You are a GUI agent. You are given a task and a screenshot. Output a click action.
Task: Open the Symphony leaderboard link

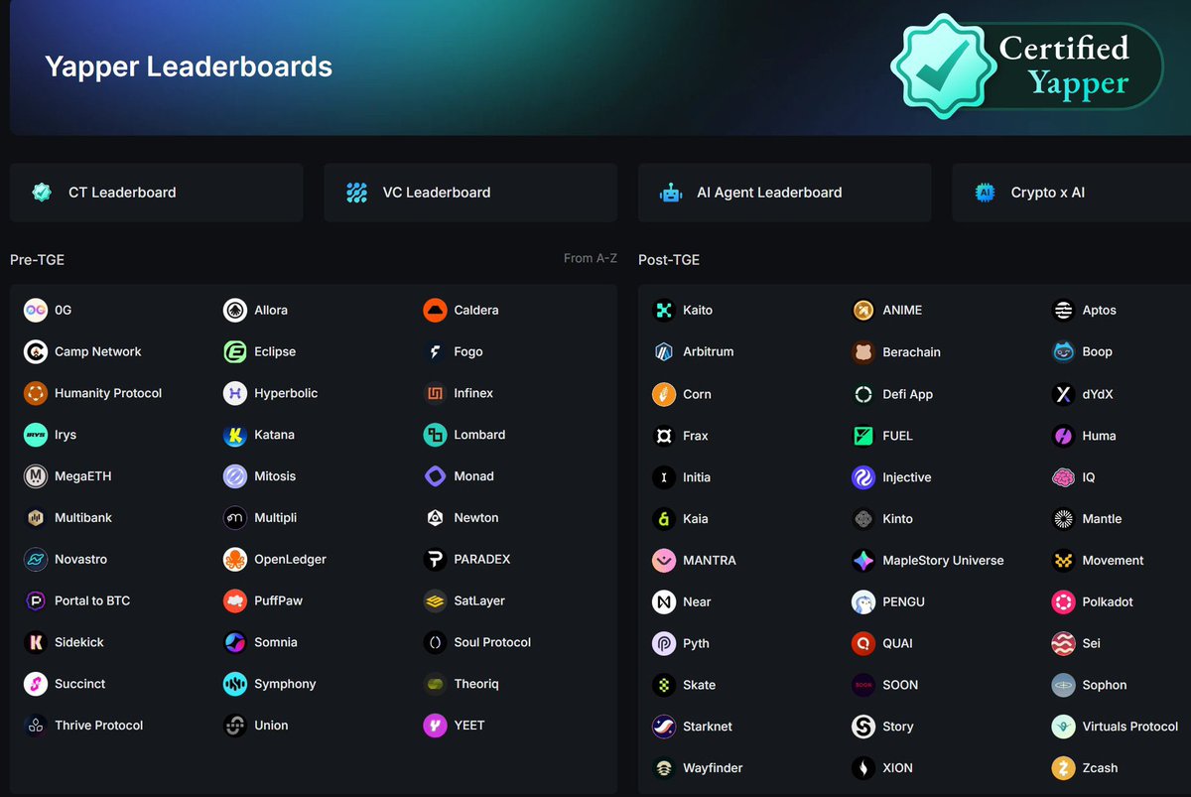coord(270,685)
